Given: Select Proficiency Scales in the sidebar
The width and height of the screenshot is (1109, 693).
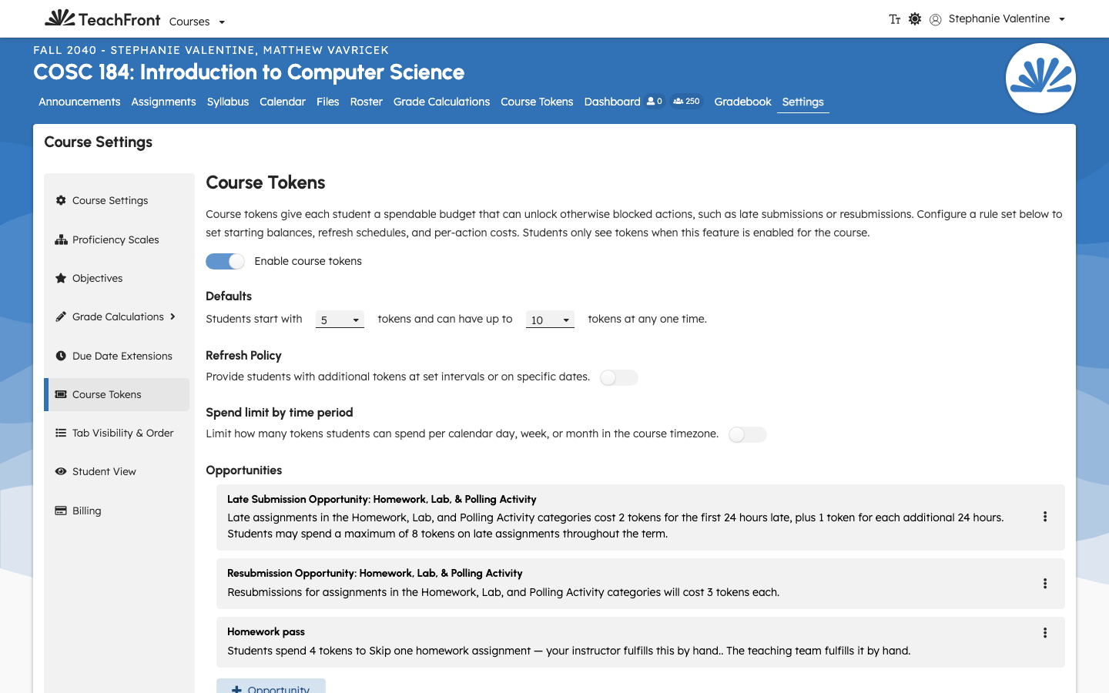Looking at the screenshot, I should [117, 239].
